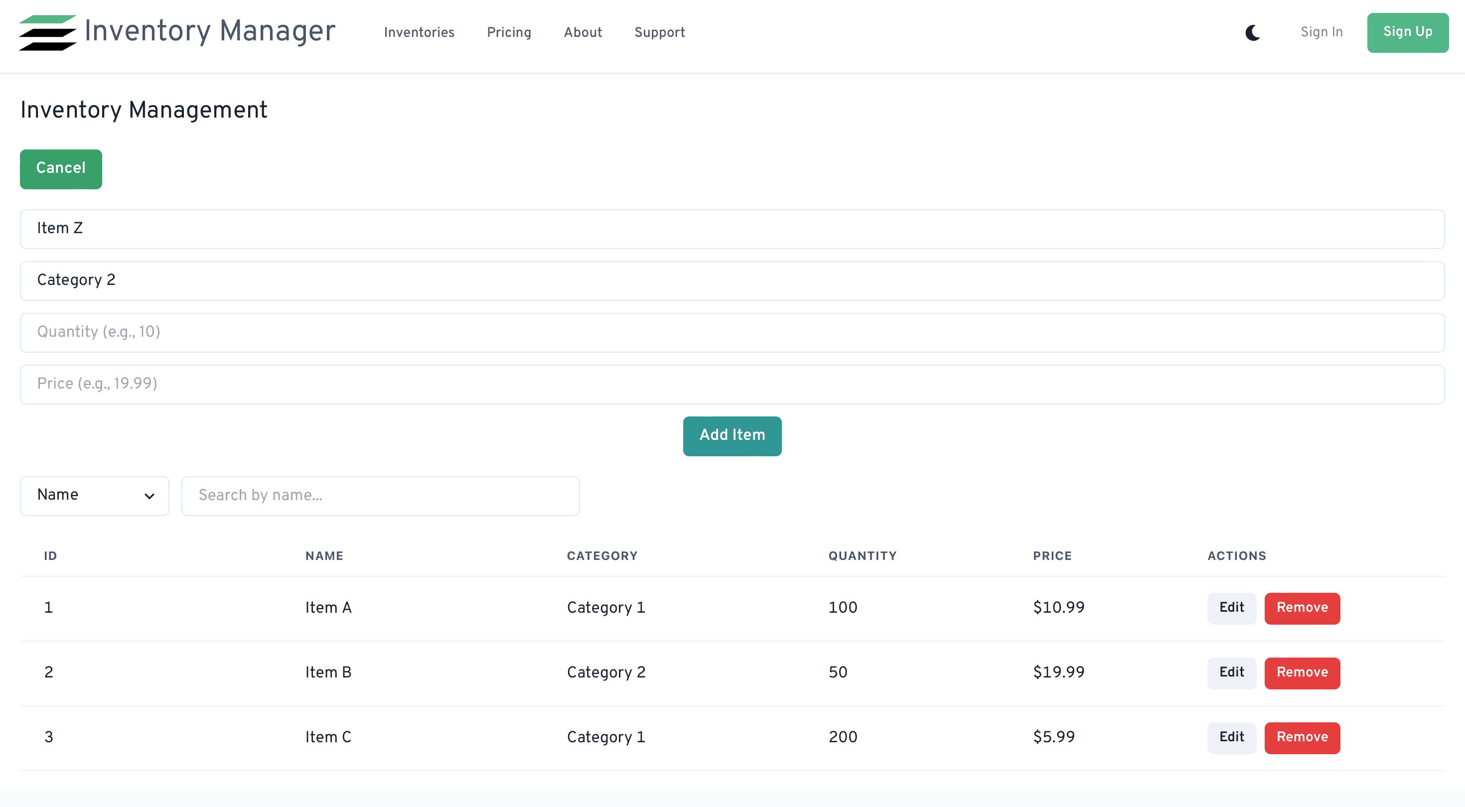Viewport: 1465px width, 807px height.
Task: Open the Inventories nav menu item
Action: click(x=419, y=32)
